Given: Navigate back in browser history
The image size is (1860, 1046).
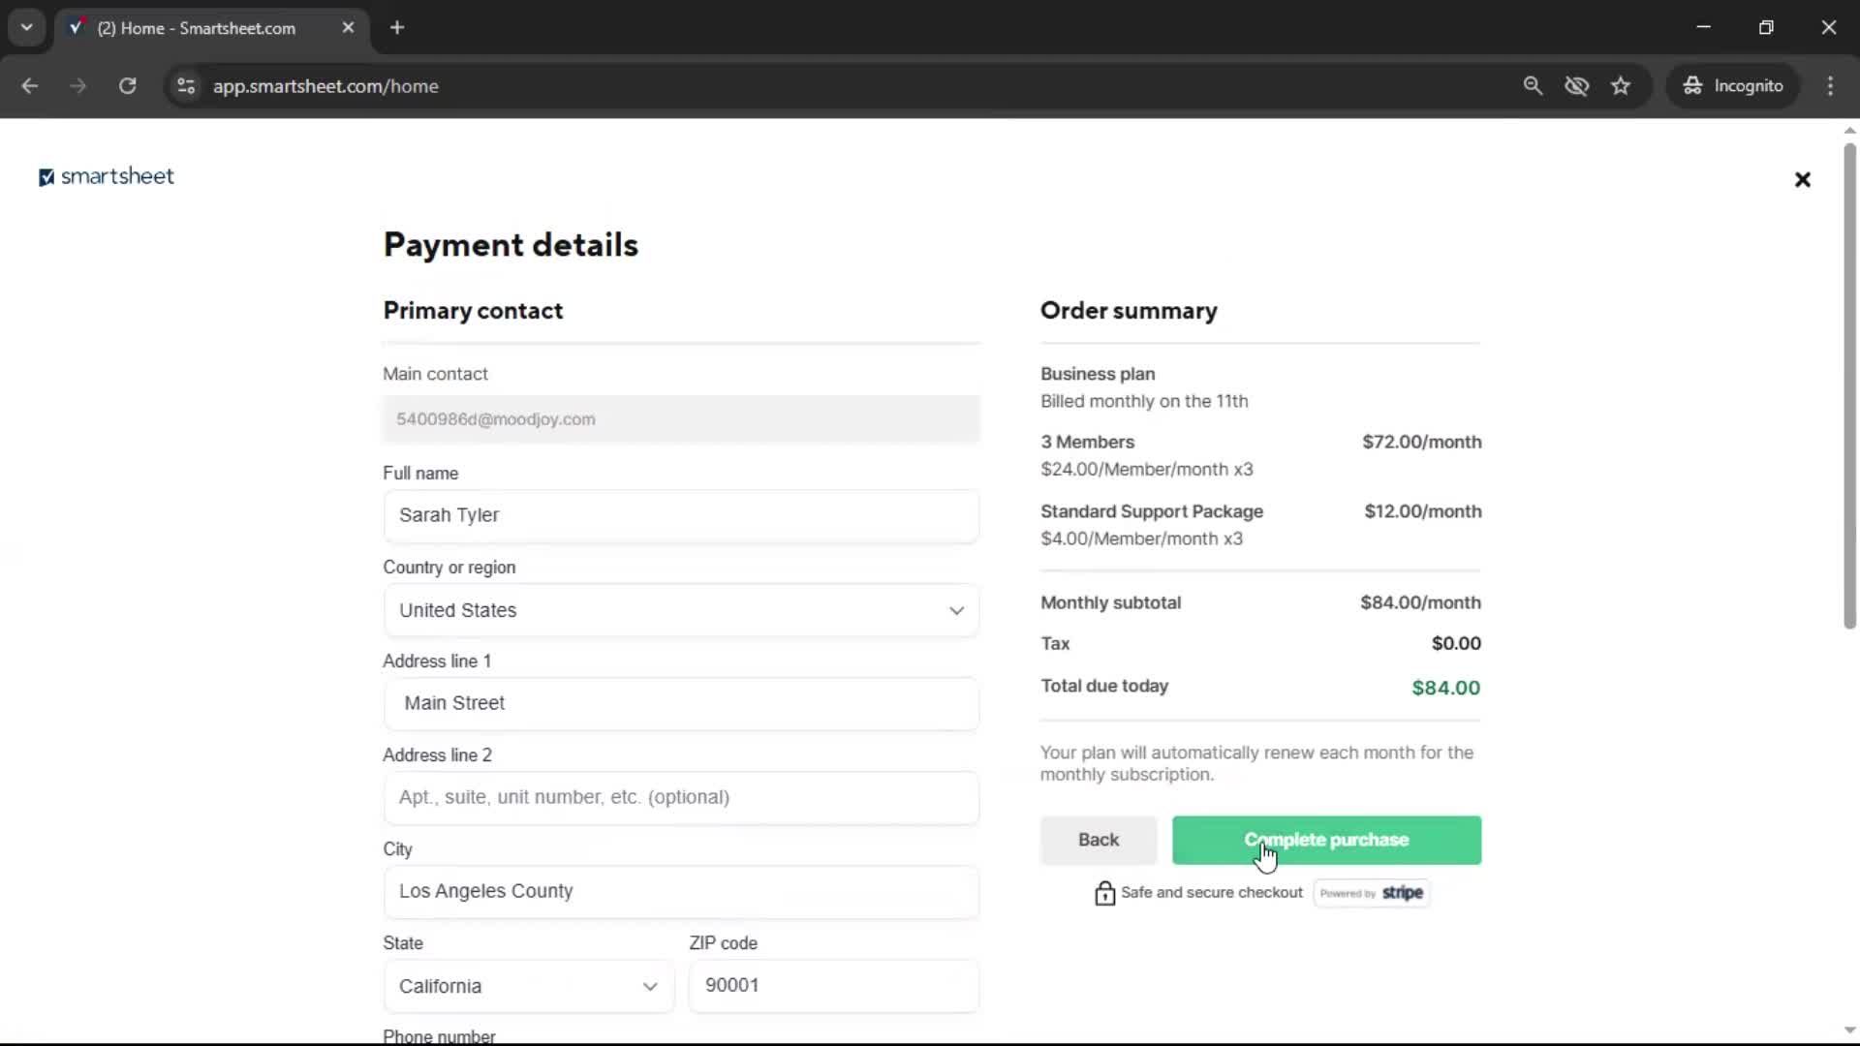Looking at the screenshot, I should (x=30, y=86).
